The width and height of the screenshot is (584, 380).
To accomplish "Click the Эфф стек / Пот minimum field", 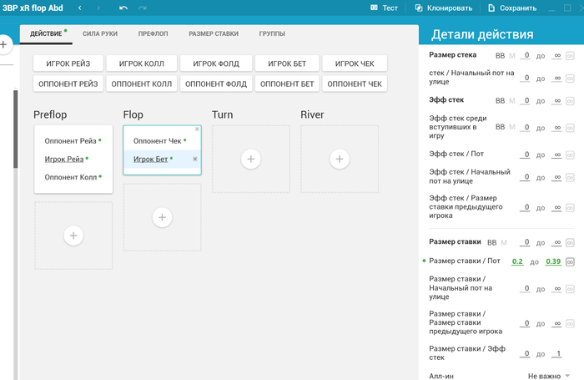I will pyautogui.click(x=525, y=155).
